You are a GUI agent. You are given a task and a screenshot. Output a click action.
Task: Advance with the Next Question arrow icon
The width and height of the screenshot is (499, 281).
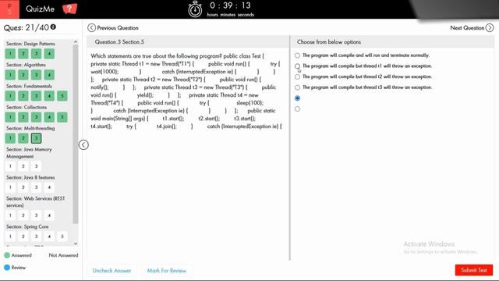tap(490, 28)
